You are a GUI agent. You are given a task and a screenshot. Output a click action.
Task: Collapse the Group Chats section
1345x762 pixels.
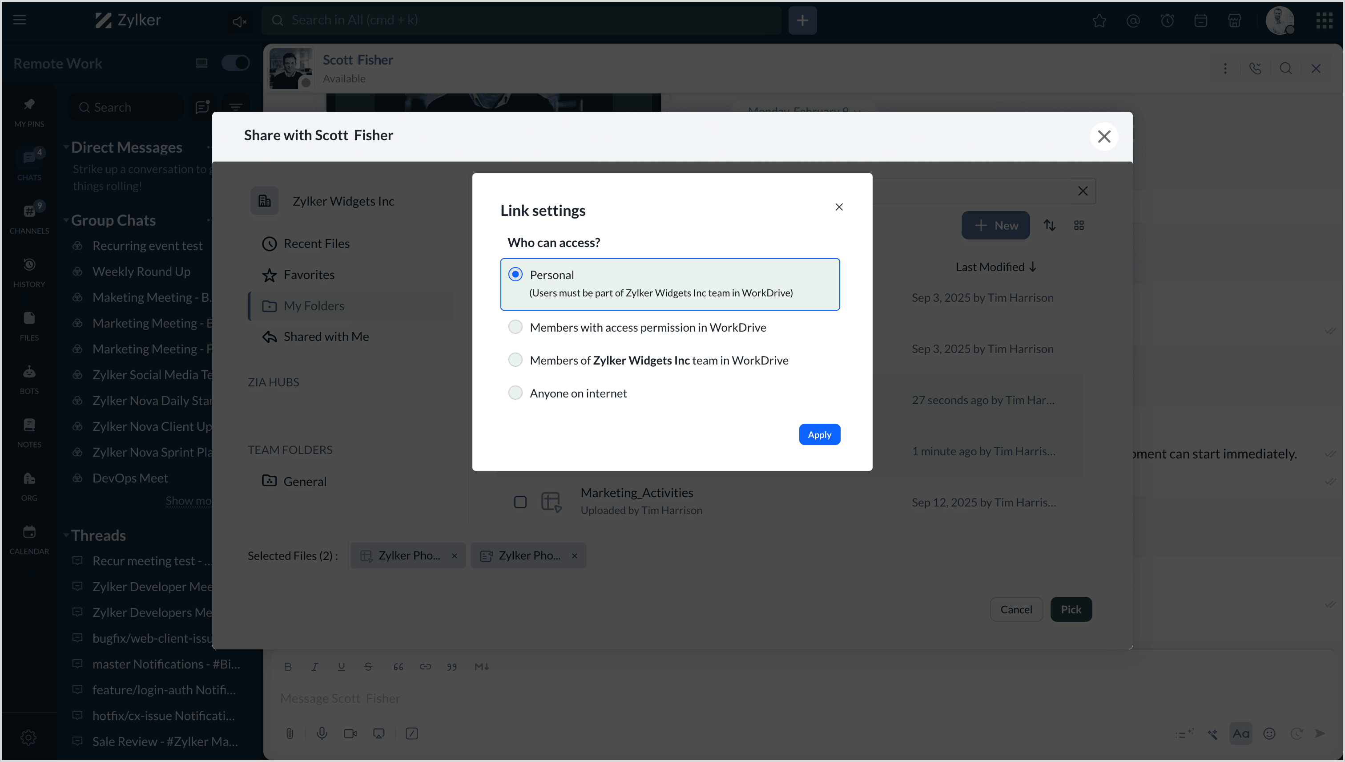(66, 220)
